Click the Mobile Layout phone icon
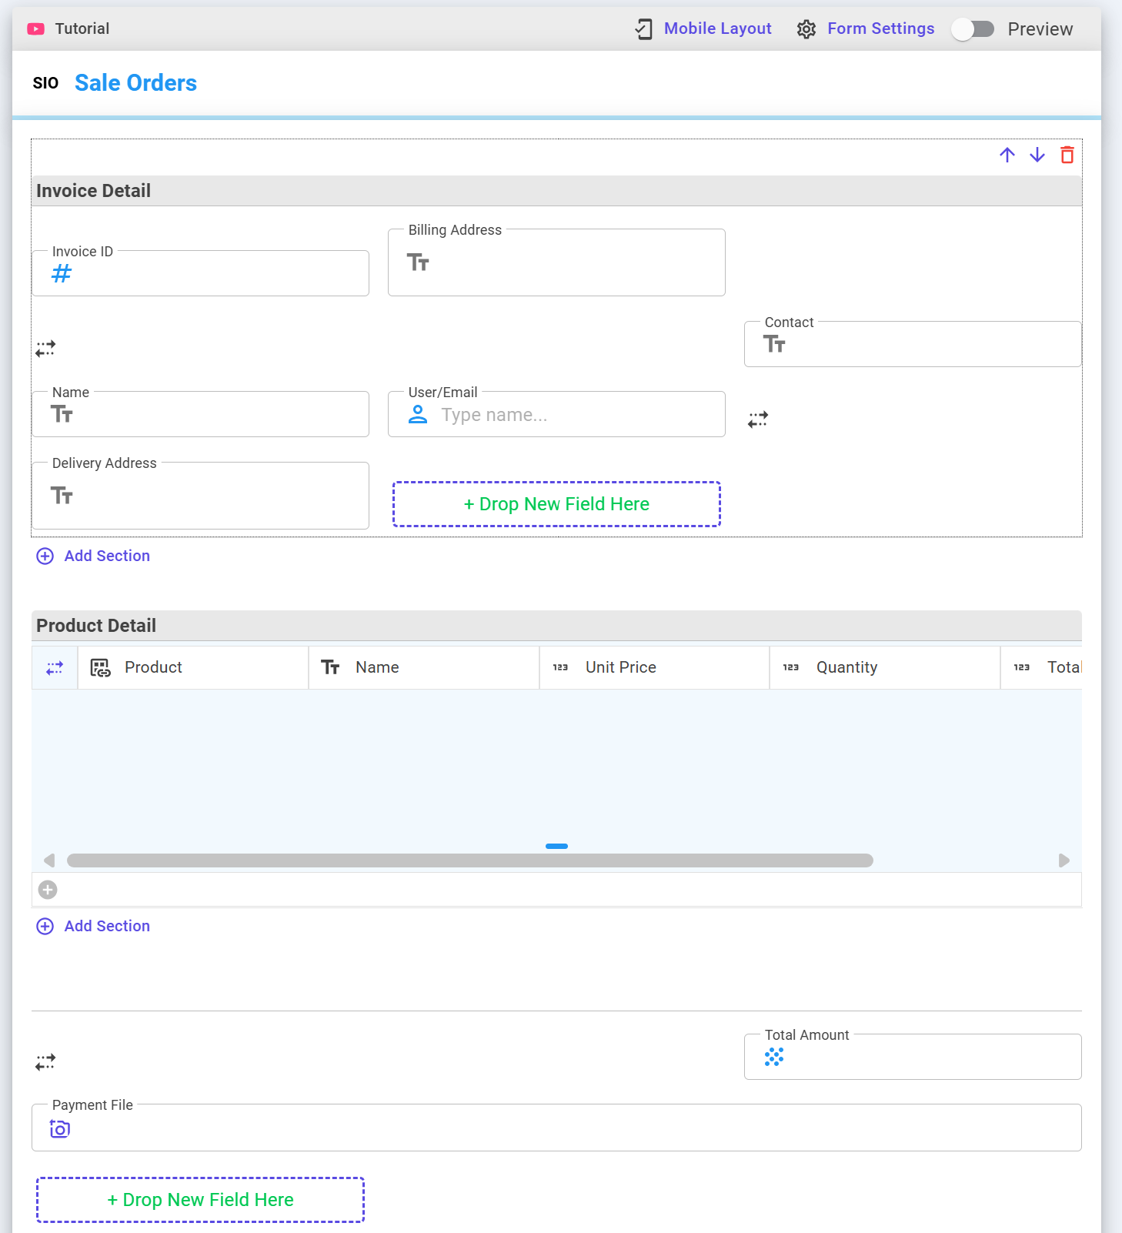1122x1233 pixels. click(x=643, y=29)
